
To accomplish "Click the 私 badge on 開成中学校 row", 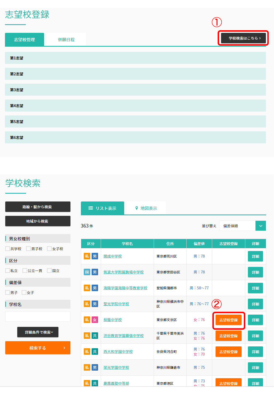I will click(x=87, y=256).
